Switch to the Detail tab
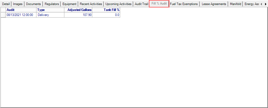 pyautogui.click(x=6, y=4)
